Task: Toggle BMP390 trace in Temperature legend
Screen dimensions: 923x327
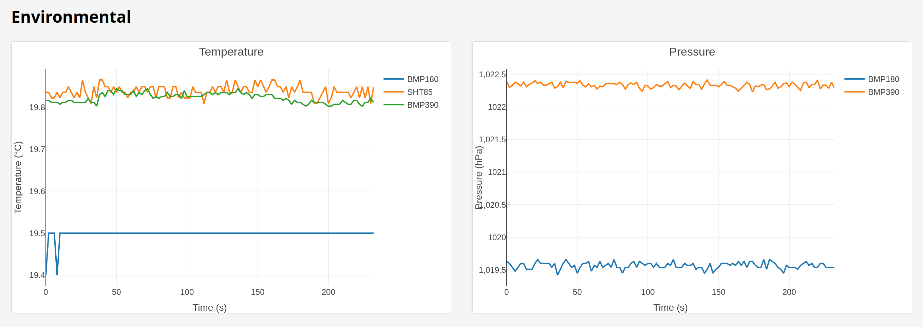Action: pos(422,105)
